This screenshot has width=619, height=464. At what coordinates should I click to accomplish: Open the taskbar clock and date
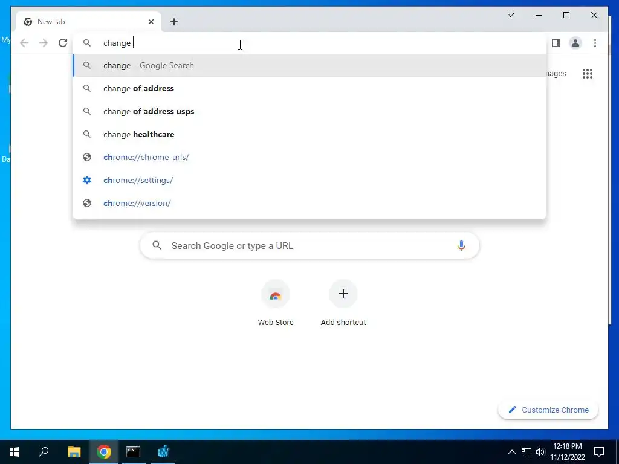point(568,452)
